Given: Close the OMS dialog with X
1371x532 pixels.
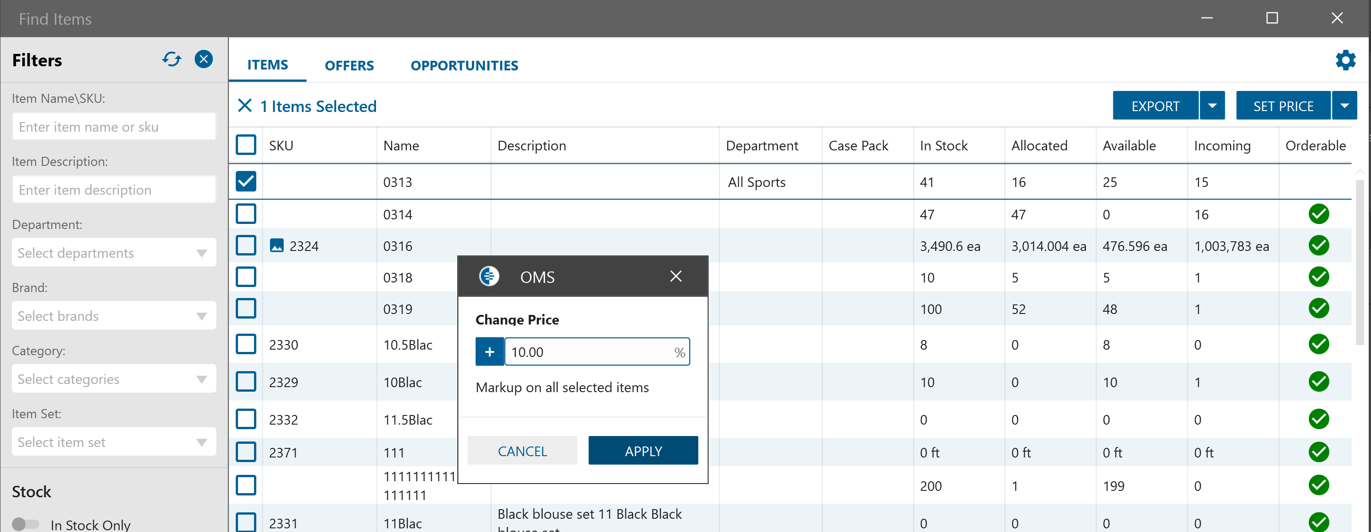Looking at the screenshot, I should coord(675,277).
